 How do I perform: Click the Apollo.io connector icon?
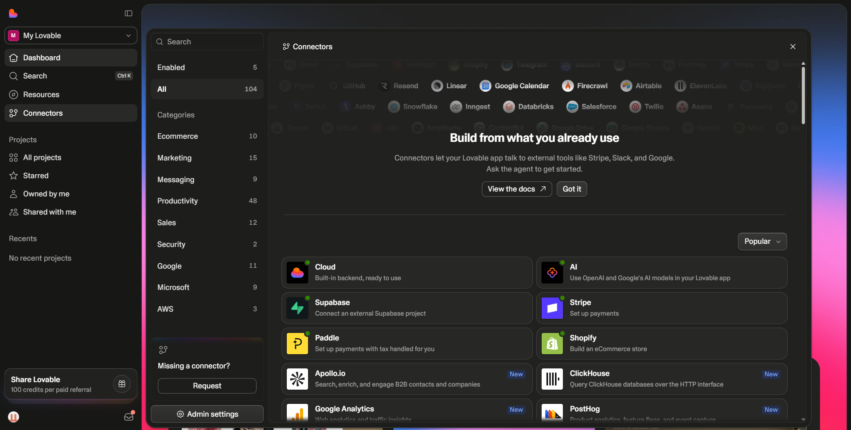[x=297, y=379]
